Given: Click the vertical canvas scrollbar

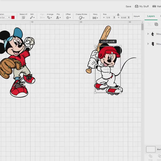Looking at the screenshot, I should (x=142, y=27).
